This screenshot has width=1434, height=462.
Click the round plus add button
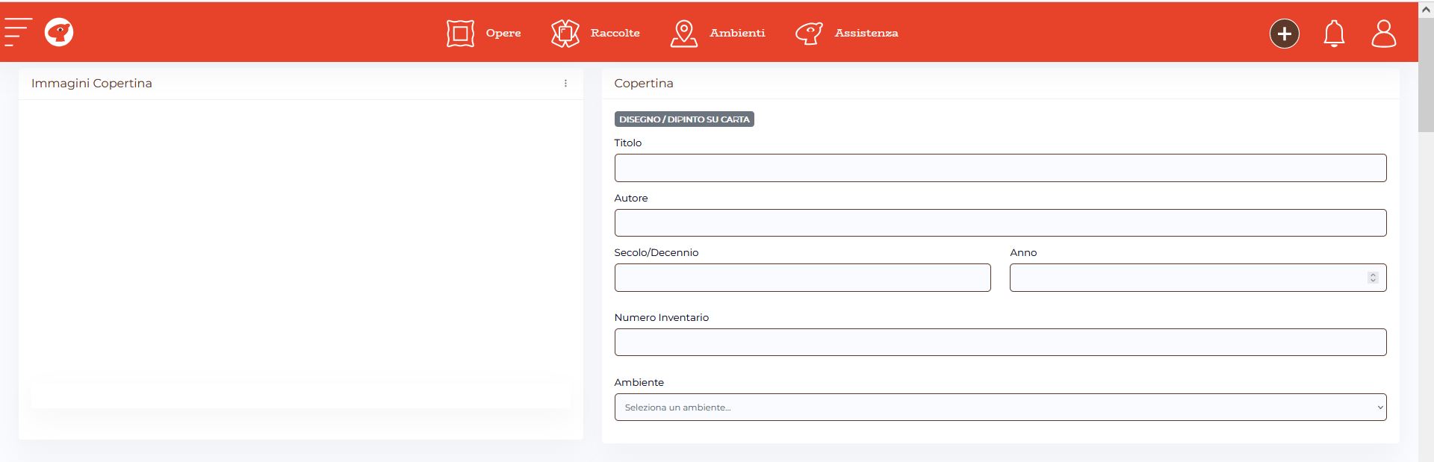(x=1285, y=34)
